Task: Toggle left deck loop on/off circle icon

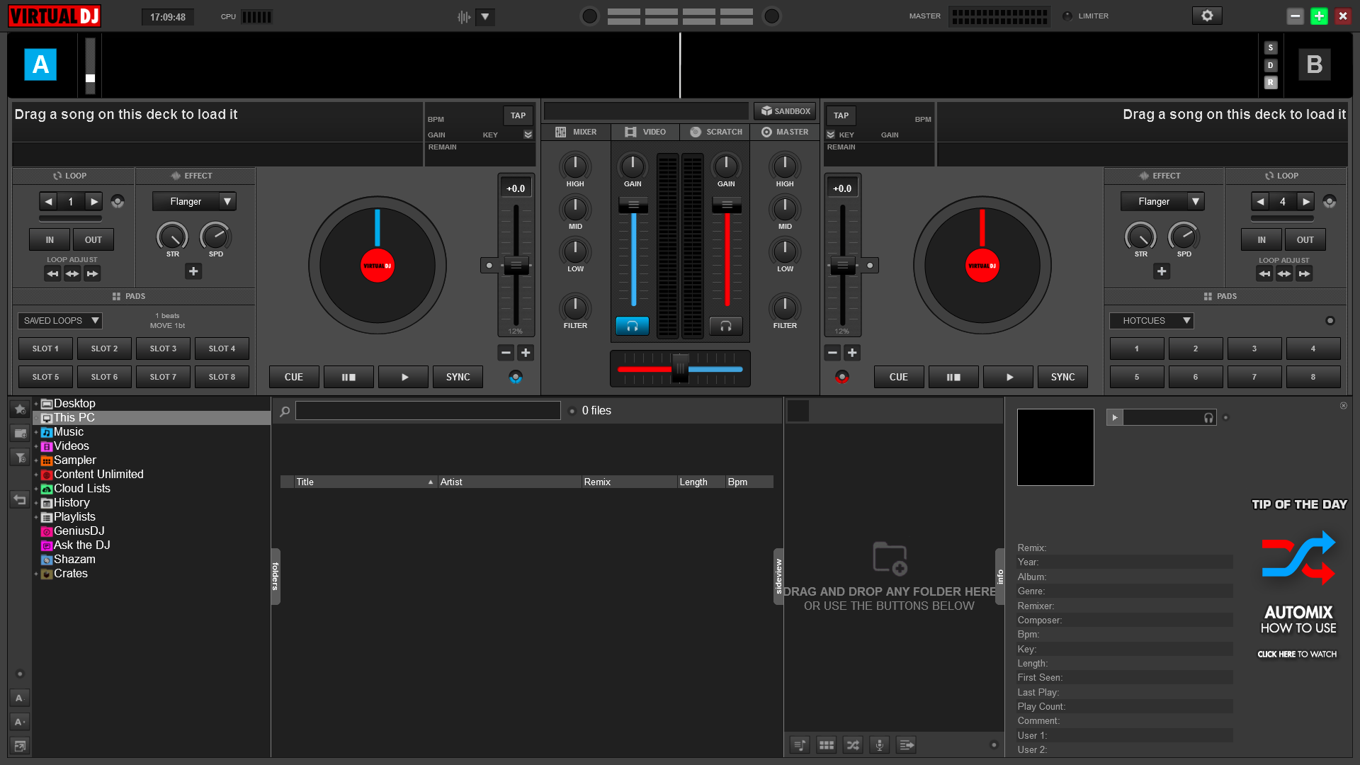Action: 118,202
